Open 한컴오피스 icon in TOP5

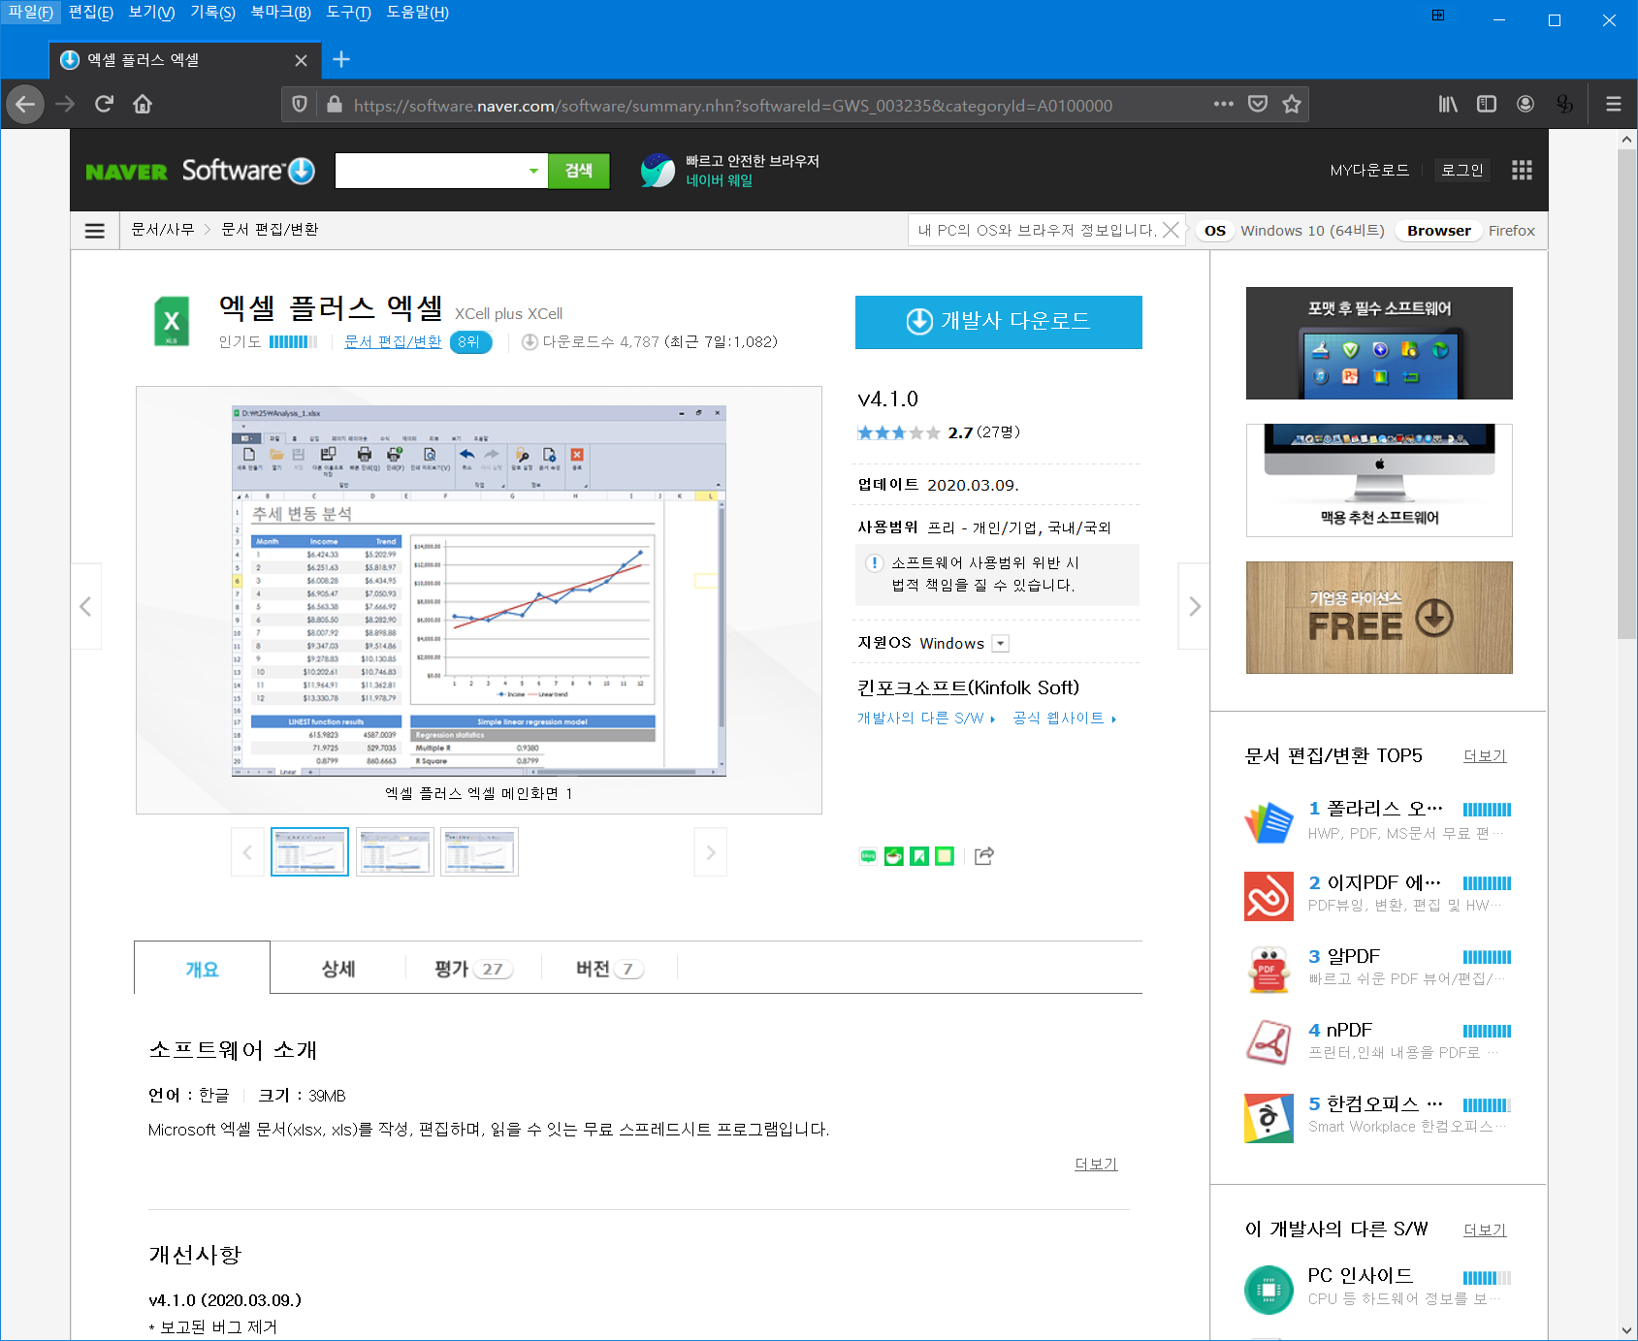[x=1269, y=1118]
